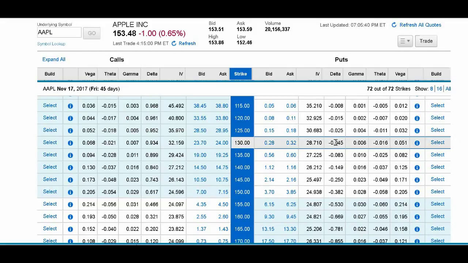Click call bid 38.45 at 115.00 strike
This screenshot has width=468, height=263.
(x=200, y=106)
